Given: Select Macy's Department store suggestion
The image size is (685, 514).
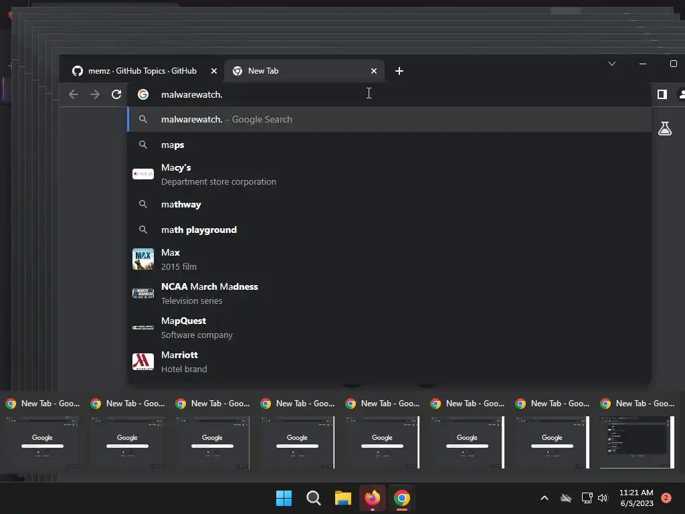Looking at the screenshot, I should [x=389, y=175].
